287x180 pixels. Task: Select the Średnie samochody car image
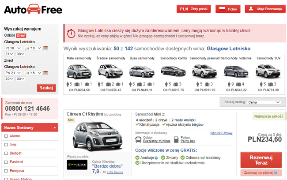pos(110,71)
